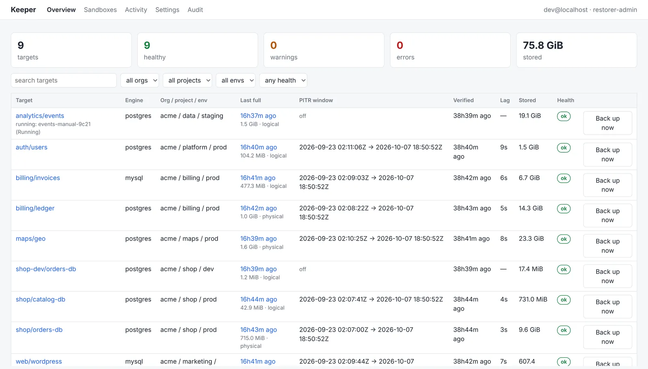
Task: Open the all orgs dropdown
Action: click(x=140, y=80)
